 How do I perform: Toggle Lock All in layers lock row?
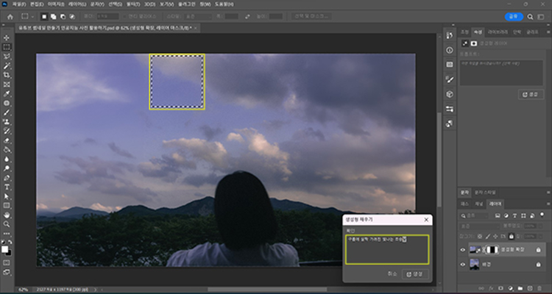pyautogui.click(x=512, y=237)
